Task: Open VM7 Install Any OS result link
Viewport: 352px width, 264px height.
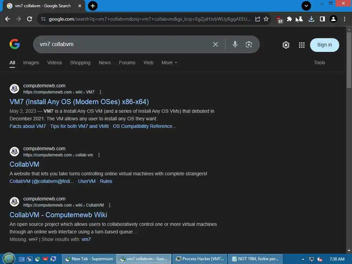Action: tap(79, 102)
